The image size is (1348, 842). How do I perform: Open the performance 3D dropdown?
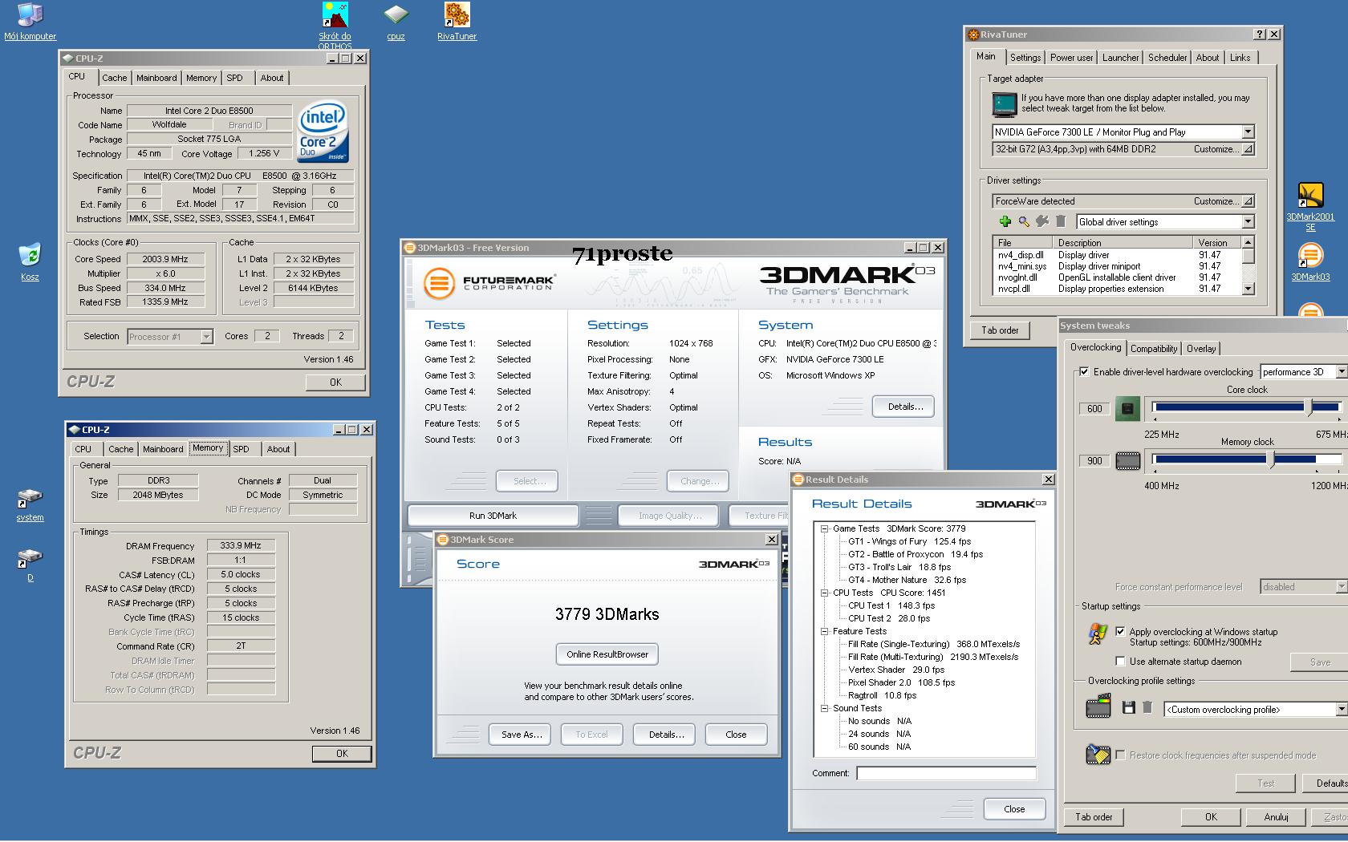pos(1341,372)
